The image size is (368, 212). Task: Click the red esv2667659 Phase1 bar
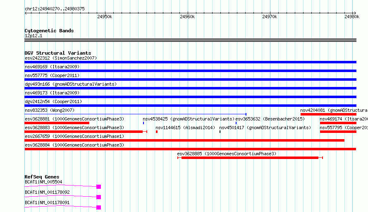click(184, 140)
